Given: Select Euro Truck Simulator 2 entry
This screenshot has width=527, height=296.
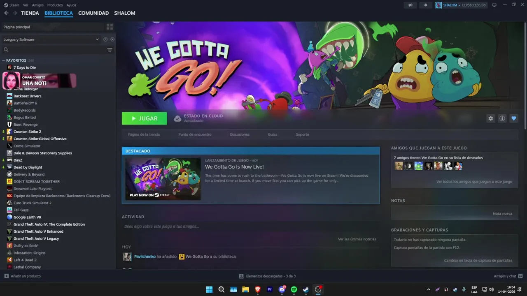Looking at the screenshot, I should [x=32, y=203].
